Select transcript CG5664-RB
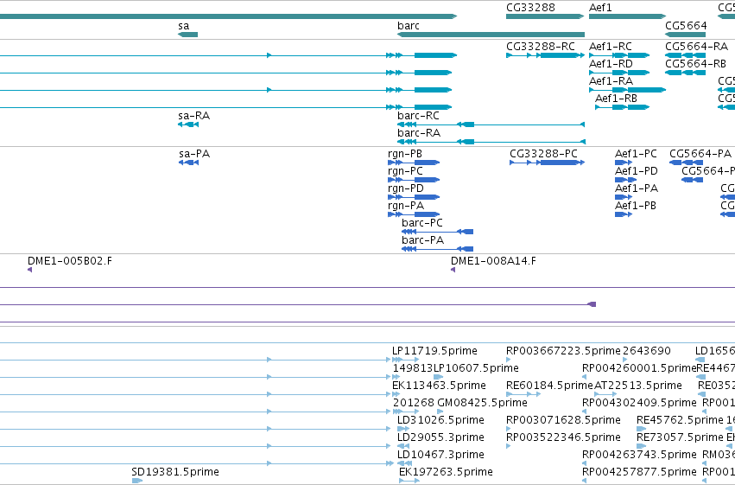The image size is (735, 485). coord(685,73)
